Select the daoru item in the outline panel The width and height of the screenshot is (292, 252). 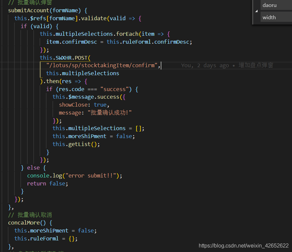point(276,5)
